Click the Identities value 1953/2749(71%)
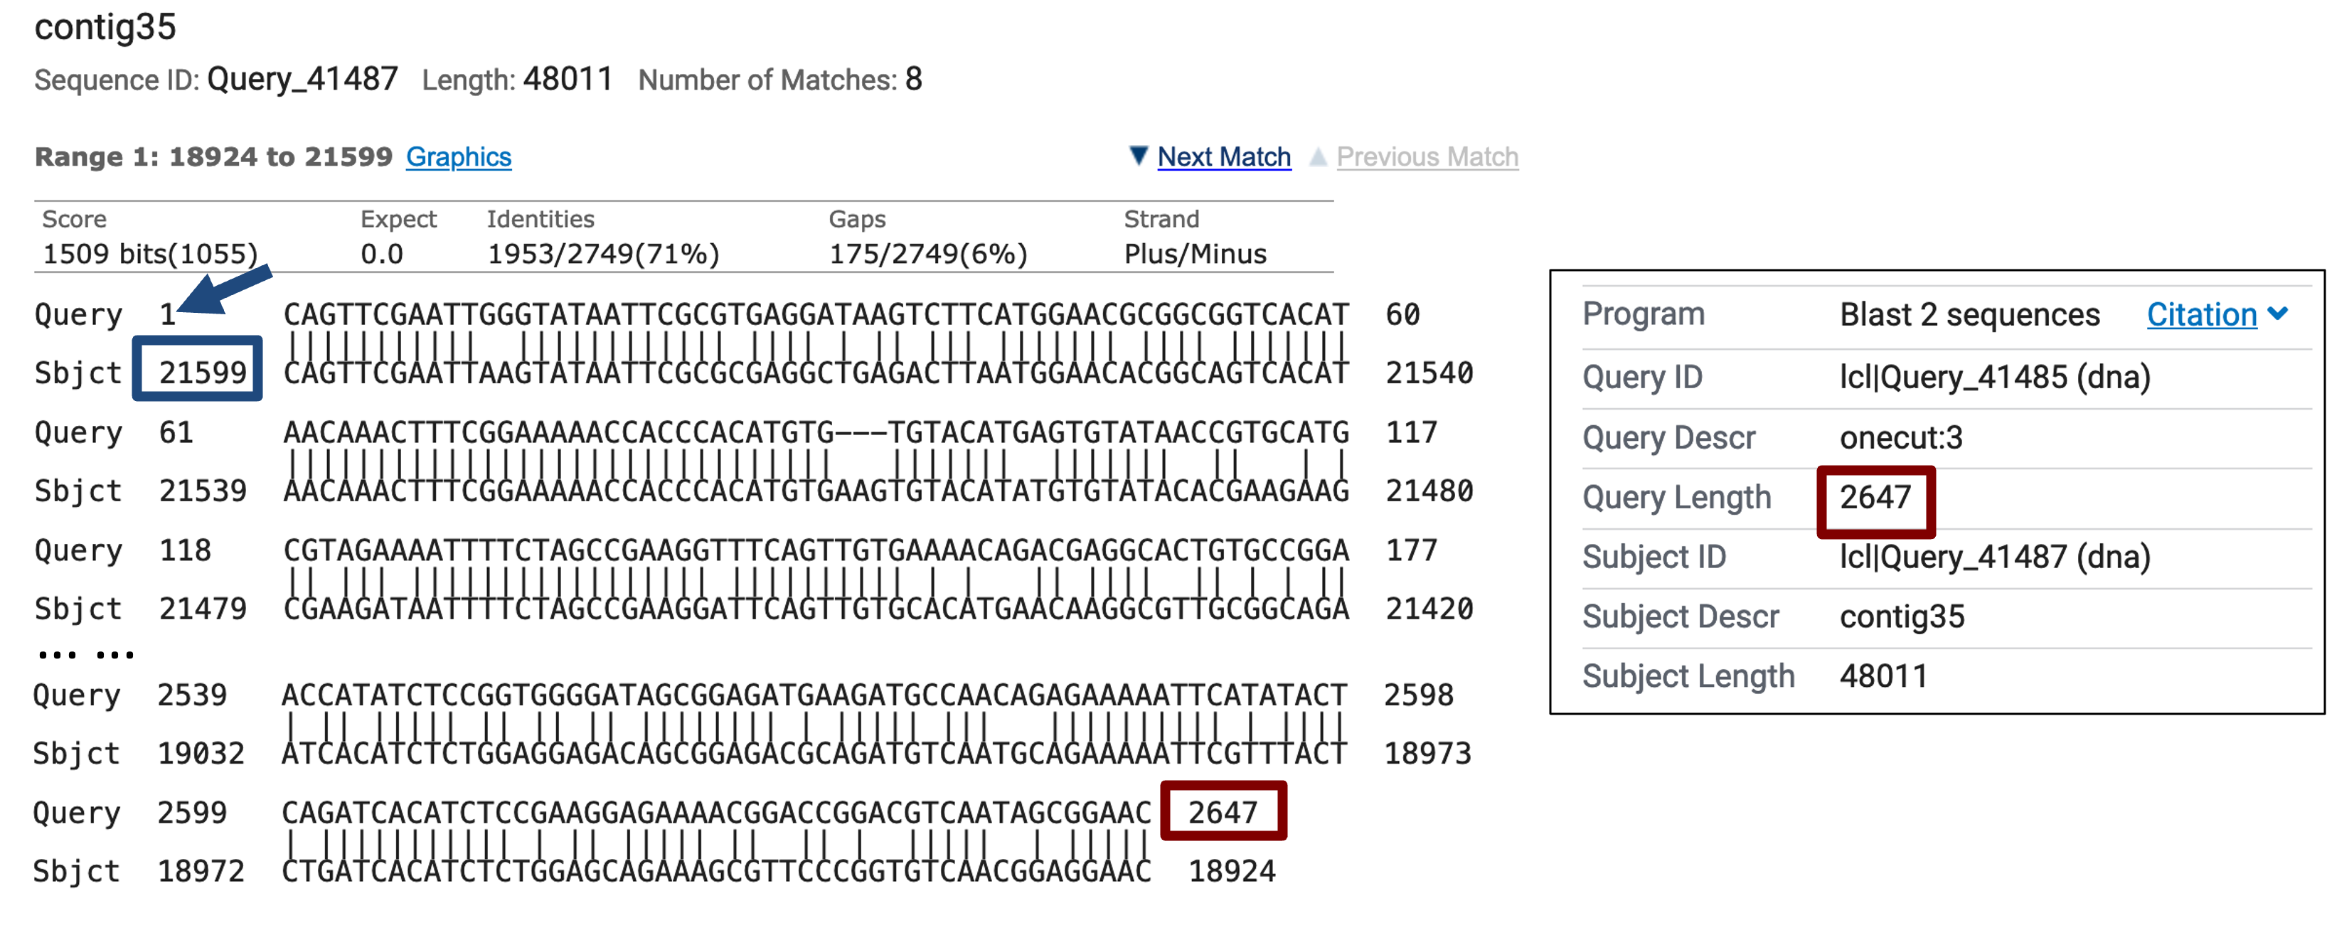Image resolution: width=2327 pixels, height=935 pixels. [x=602, y=254]
